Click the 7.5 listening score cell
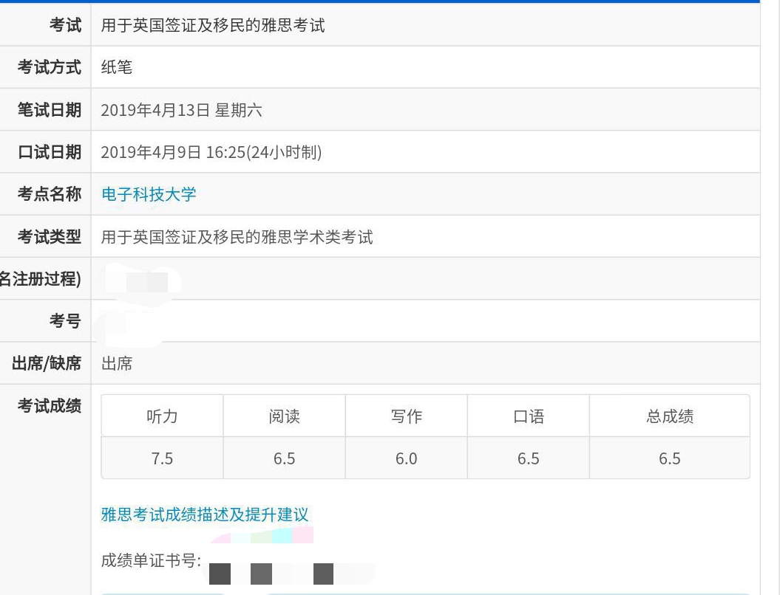Image resolution: width=780 pixels, height=595 pixels. click(162, 458)
